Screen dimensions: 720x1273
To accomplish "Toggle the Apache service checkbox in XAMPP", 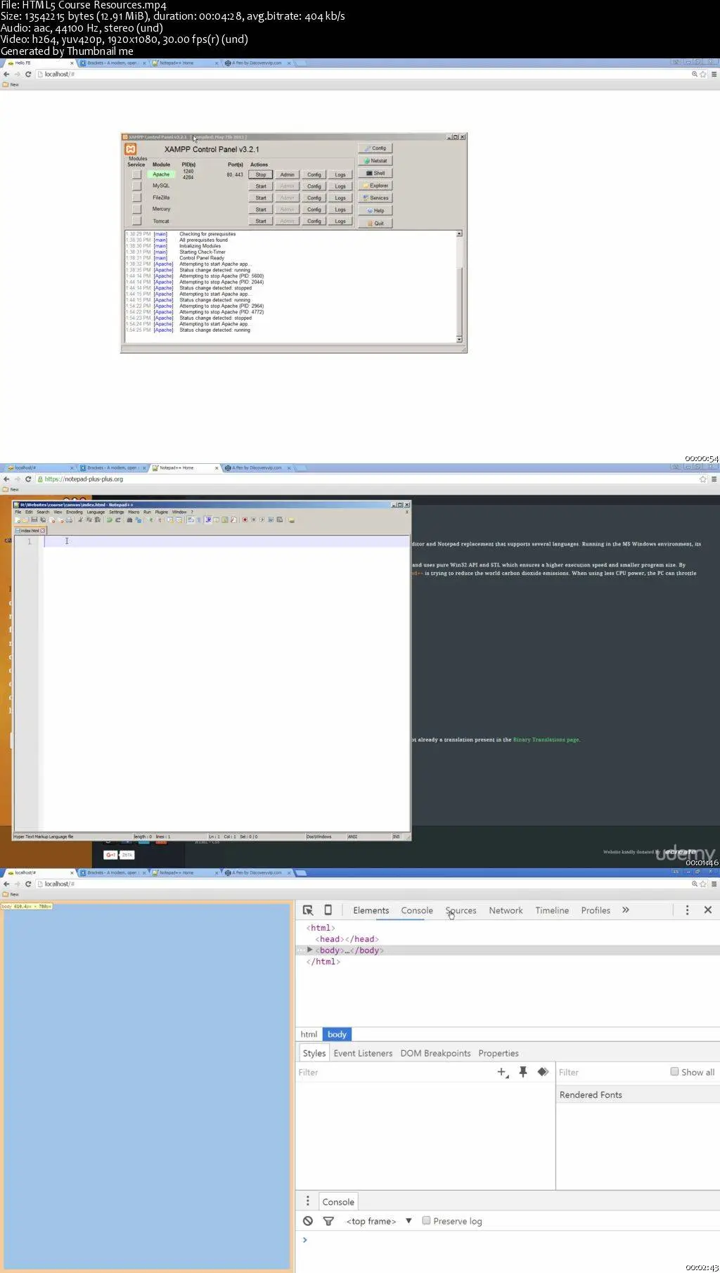I will [x=136, y=174].
